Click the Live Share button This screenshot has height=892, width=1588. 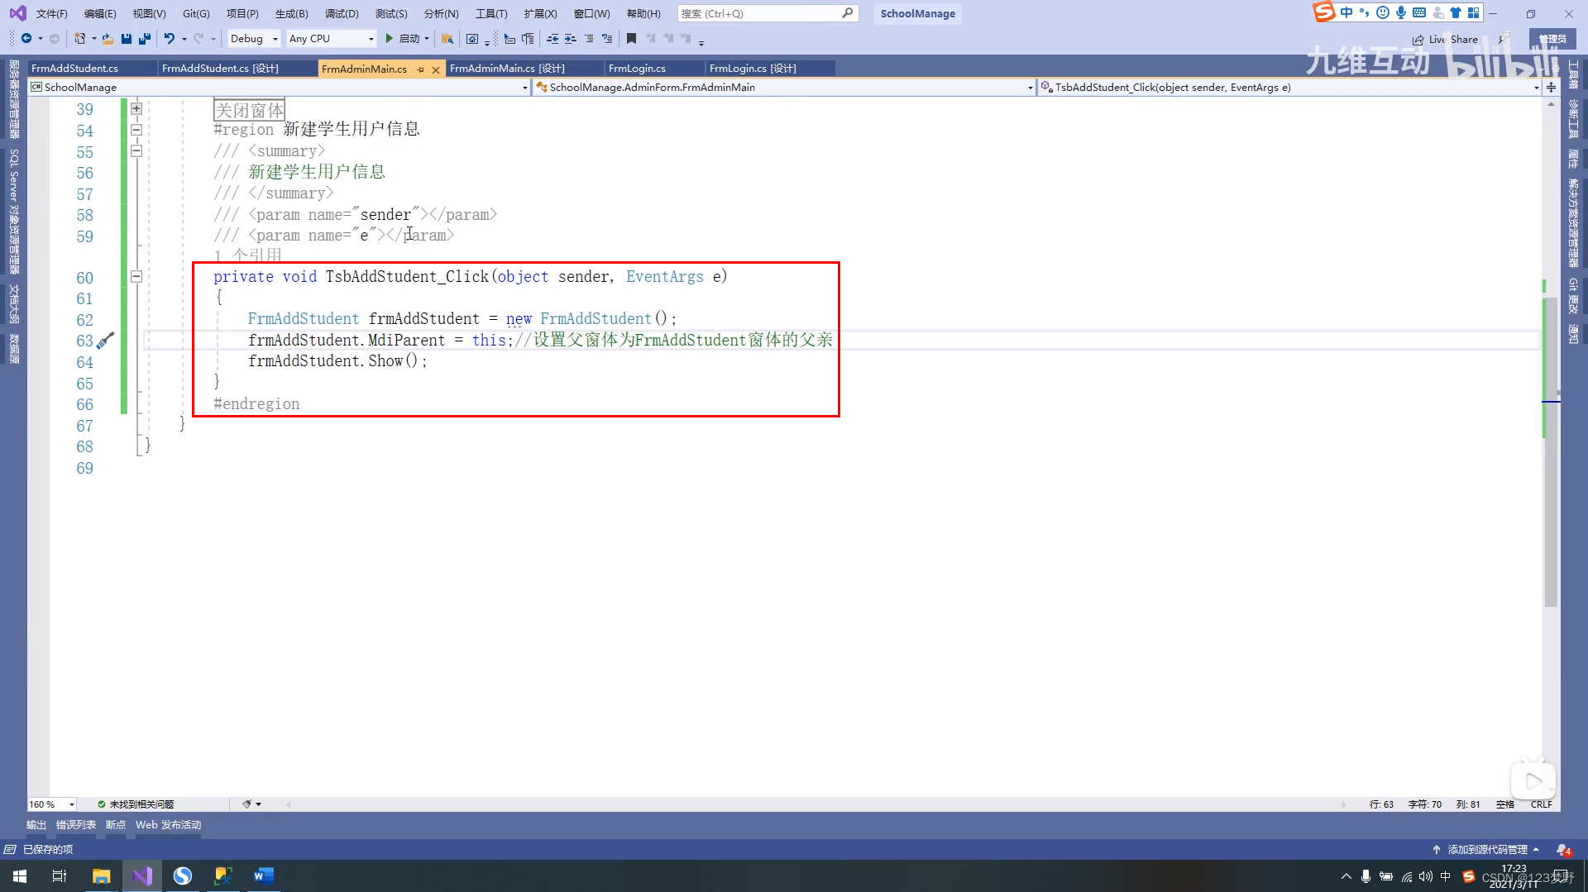[1444, 39]
